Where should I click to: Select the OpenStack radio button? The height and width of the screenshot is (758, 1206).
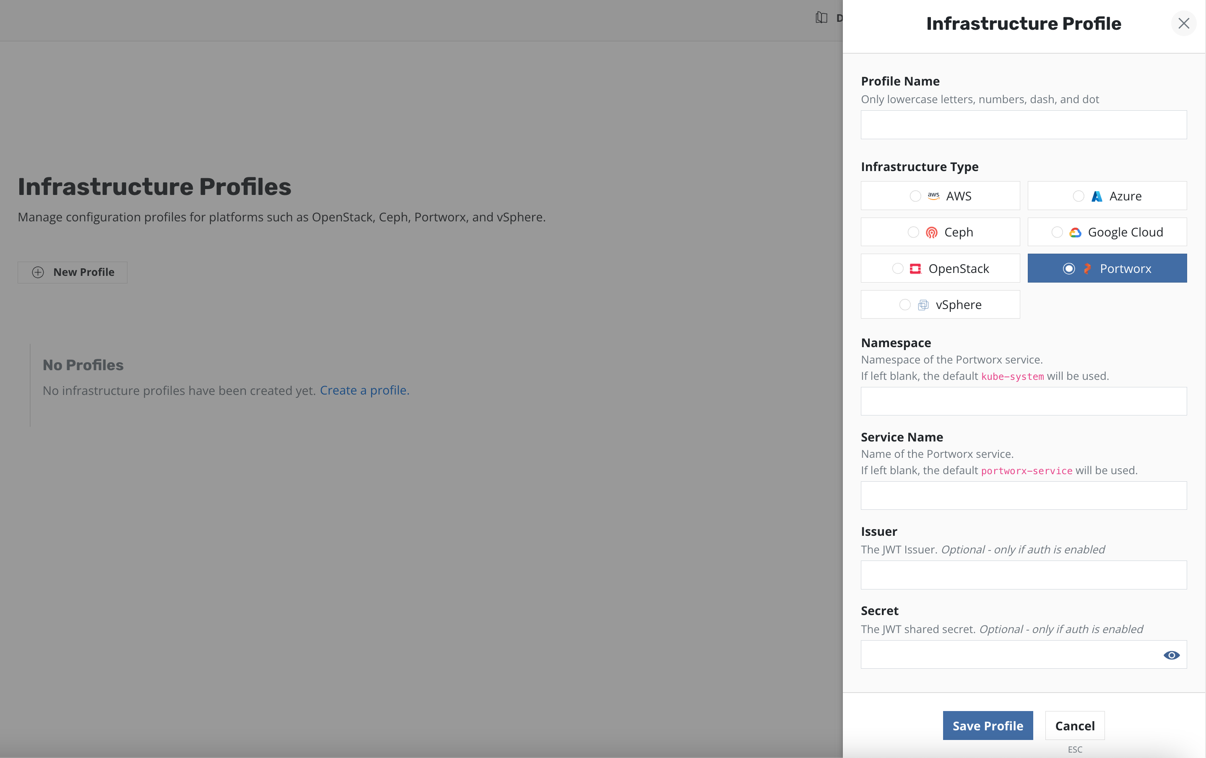(897, 269)
